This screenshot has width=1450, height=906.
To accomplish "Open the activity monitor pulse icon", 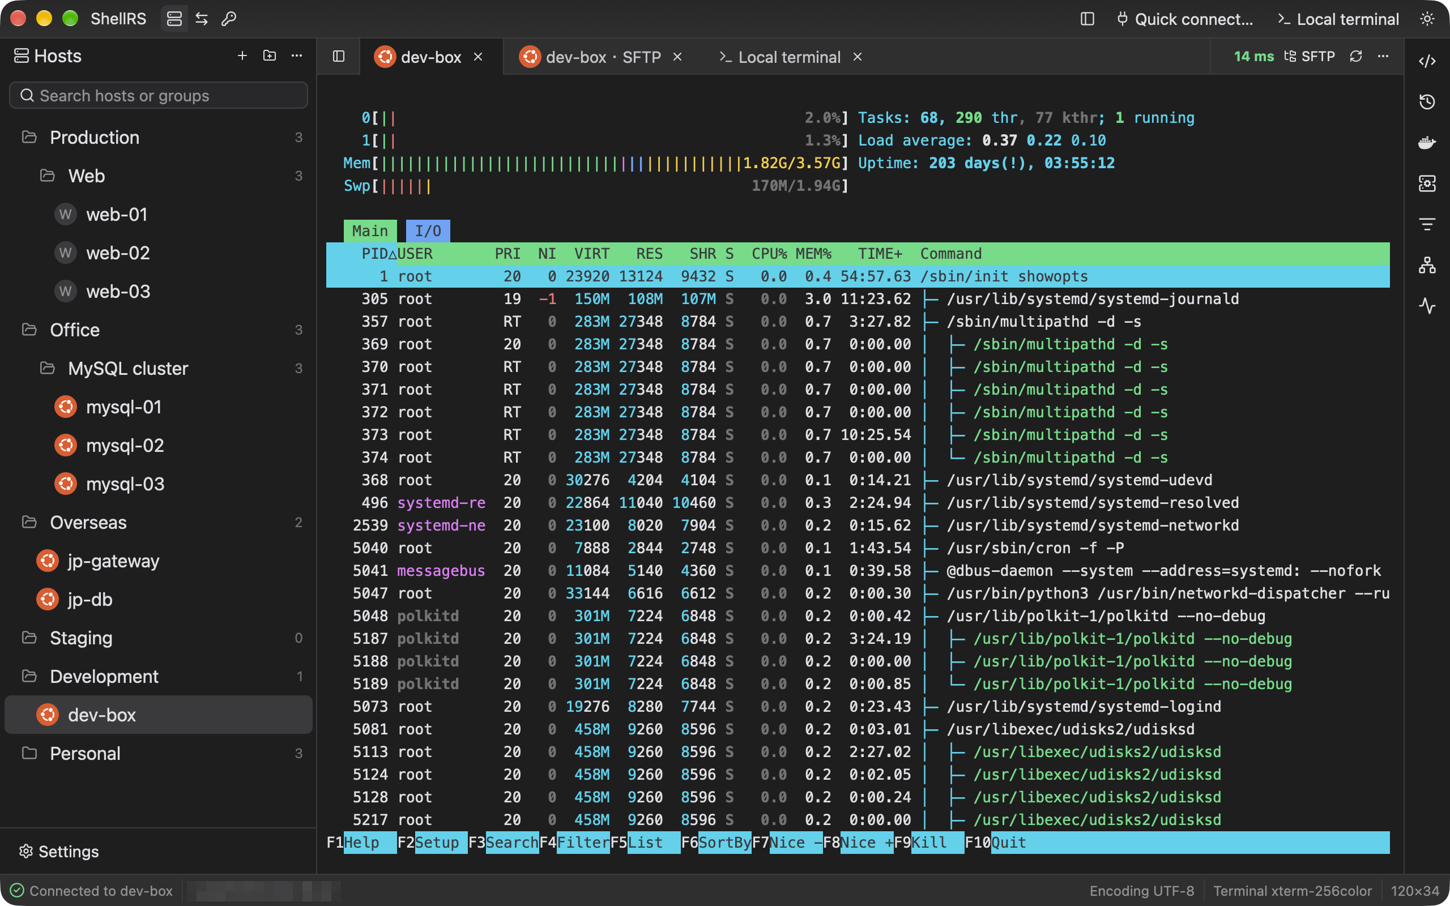I will click(1427, 305).
